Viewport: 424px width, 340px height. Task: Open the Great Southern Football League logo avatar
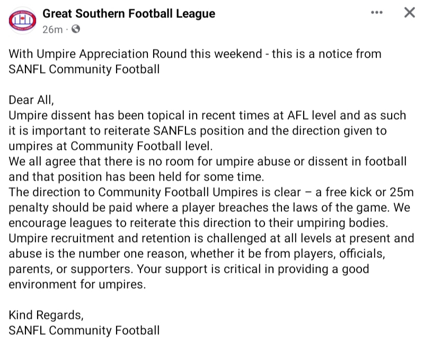point(22,21)
